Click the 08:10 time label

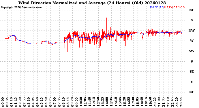[x=64, y=102]
